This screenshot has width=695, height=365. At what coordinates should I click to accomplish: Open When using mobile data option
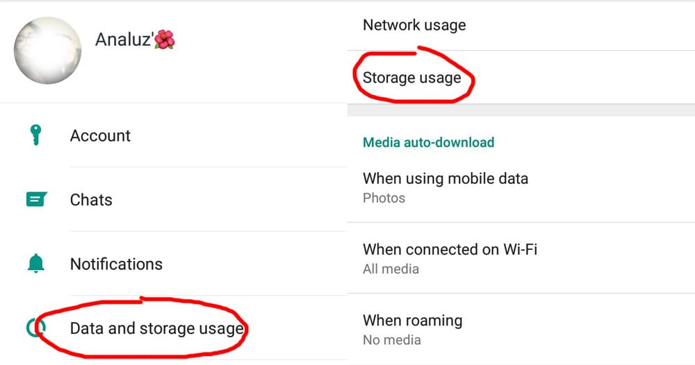pyautogui.click(x=445, y=178)
